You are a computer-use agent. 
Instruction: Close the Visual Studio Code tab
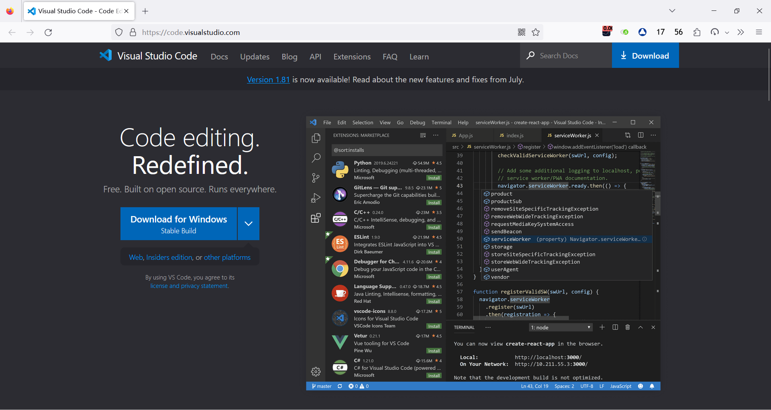tap(126, 11)
